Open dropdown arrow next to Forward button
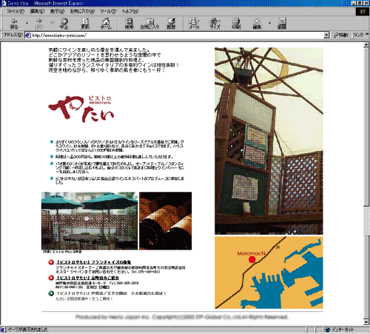Screen dimensions: 370x334 point(52,23)
